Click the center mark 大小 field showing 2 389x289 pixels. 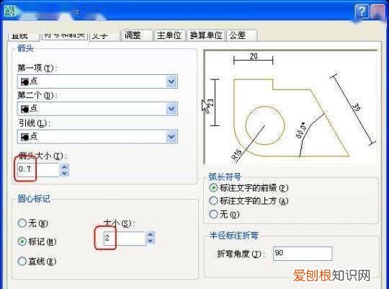[x=125, y=238]
